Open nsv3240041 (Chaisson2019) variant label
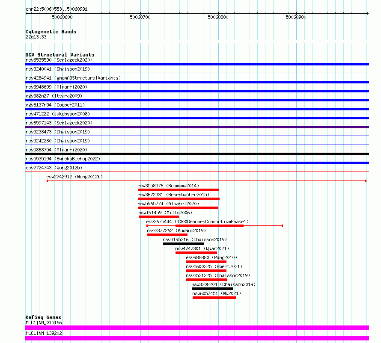The height and width of the screenshot is (343, 381). tap(58, 69)
